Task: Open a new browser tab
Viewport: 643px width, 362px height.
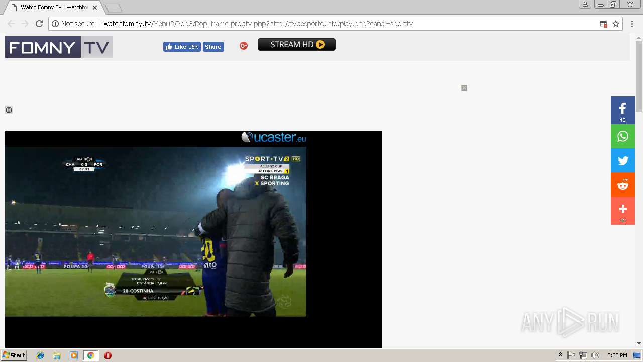Action: pyautogui.click(x=114, y=8)
